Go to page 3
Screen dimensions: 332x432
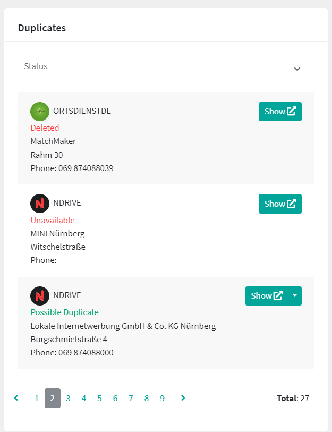68,399
